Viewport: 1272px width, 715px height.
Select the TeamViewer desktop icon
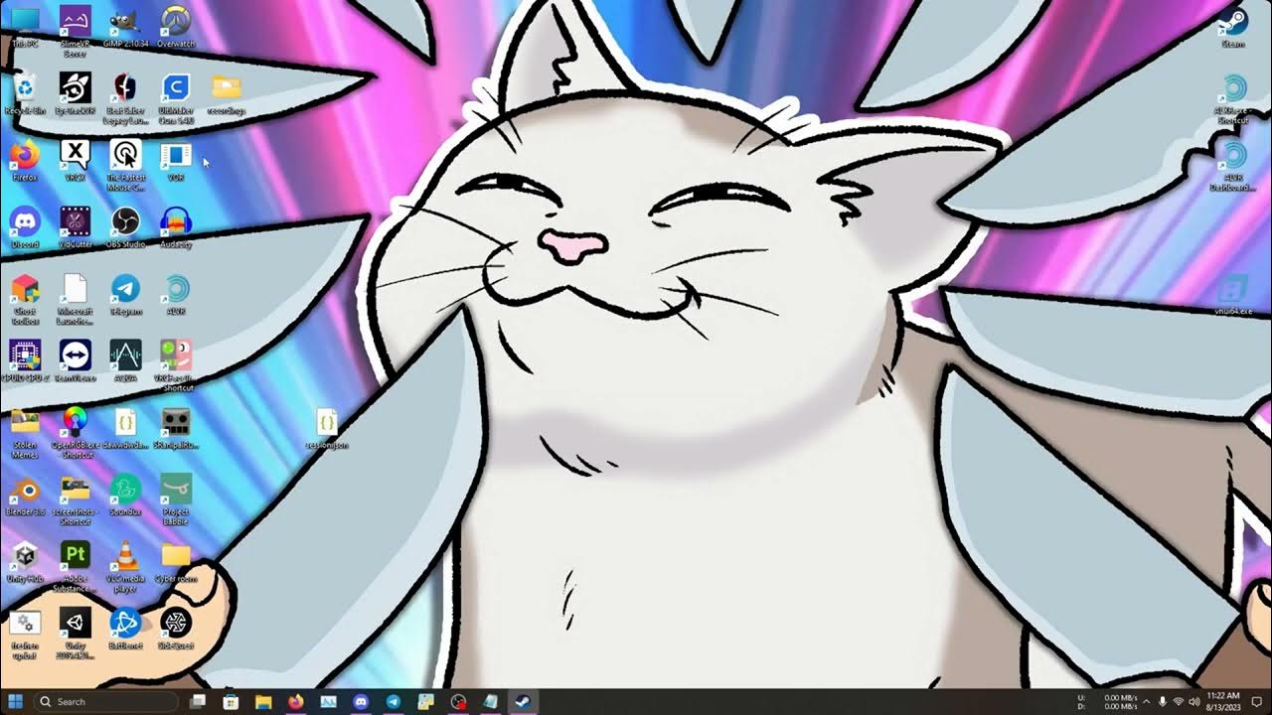[75, 359]
